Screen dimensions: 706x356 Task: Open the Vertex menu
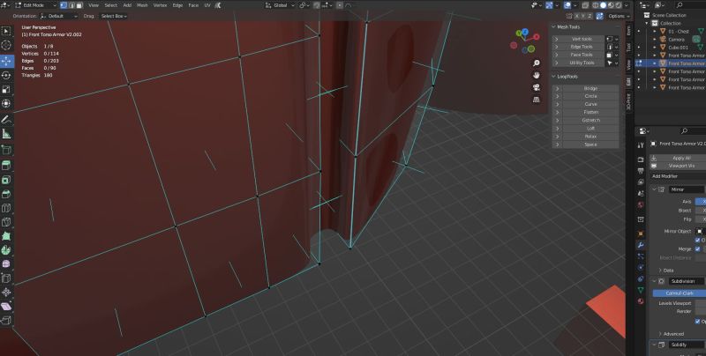[161, 5]
